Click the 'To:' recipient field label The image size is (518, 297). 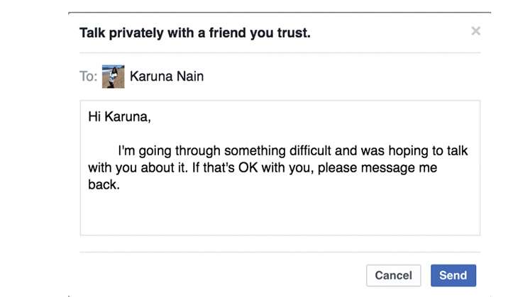click(x=88, y=77)
